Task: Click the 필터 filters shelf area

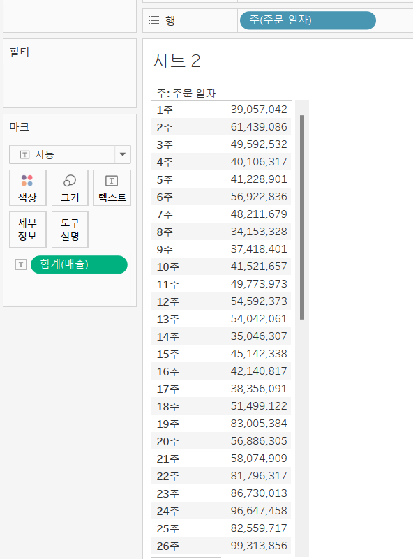Action: [70, 73]
